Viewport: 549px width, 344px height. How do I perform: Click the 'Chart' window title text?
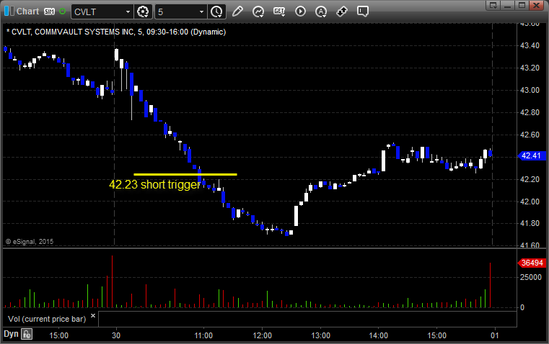tap(28, 12)
